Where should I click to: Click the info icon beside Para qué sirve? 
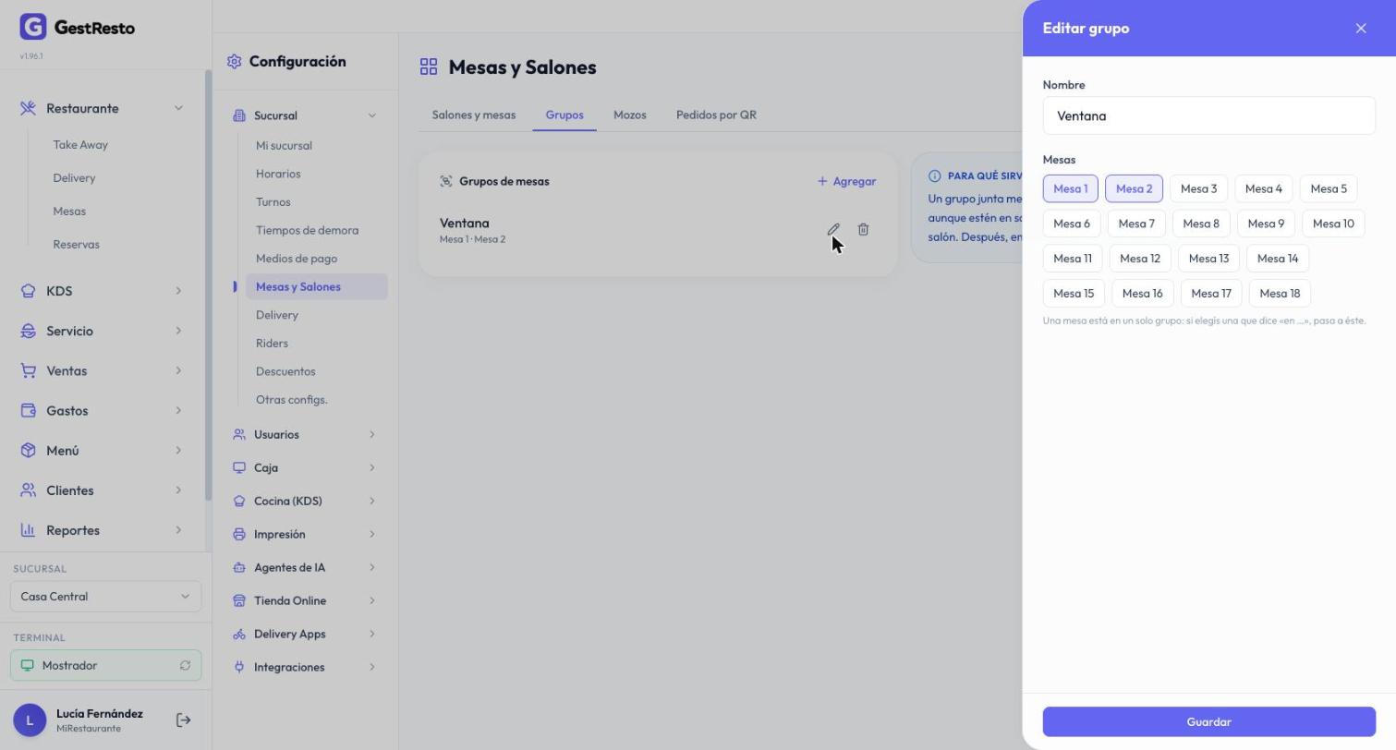click(934, 175)
